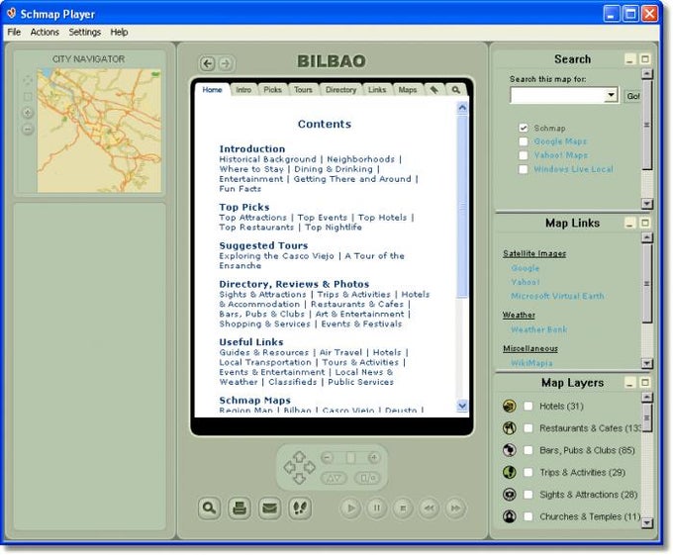Maximize the Map Layers panel
The width and height of the screenshot is (673, 555).
coord(644,382)
